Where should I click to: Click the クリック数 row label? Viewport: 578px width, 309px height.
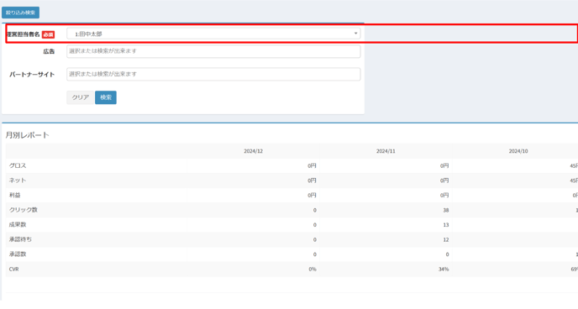pos(24,210)
